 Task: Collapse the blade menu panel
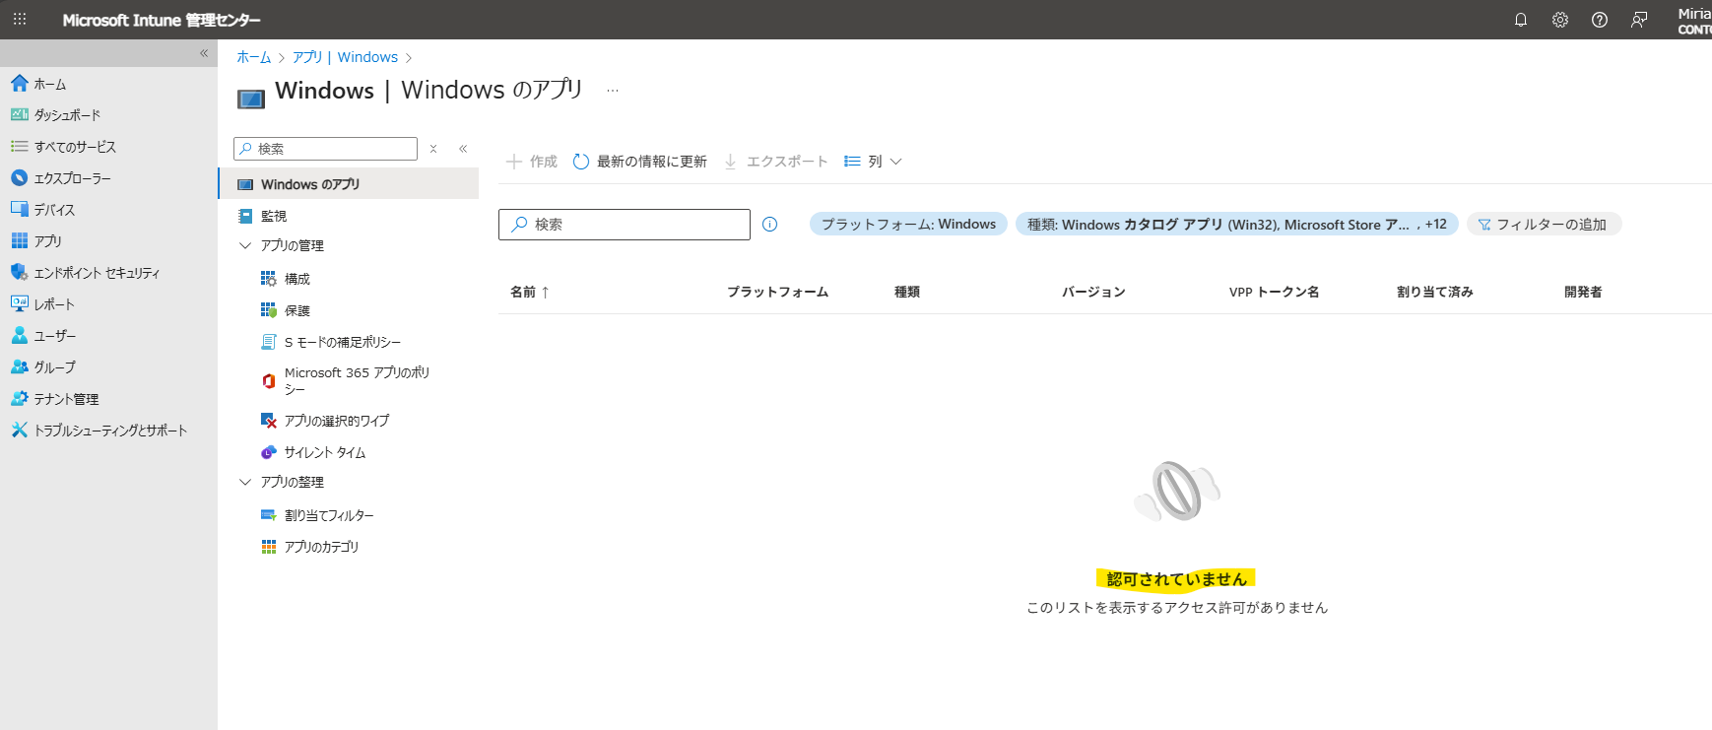coord(463,149)
